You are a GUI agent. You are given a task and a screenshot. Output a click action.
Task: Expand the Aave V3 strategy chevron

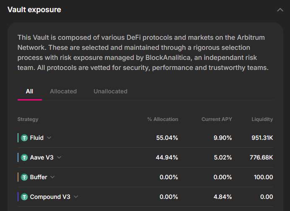(x=59, y=157)
